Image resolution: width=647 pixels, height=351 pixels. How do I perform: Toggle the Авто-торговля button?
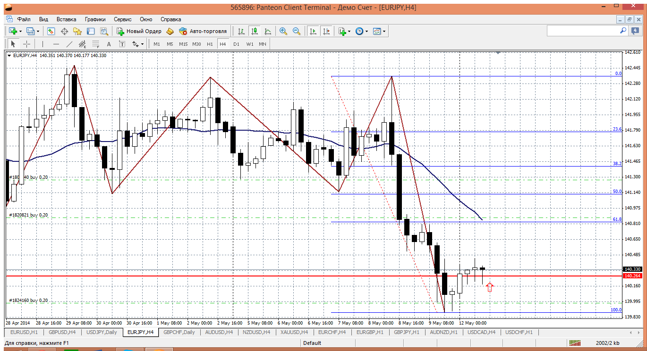203,31
